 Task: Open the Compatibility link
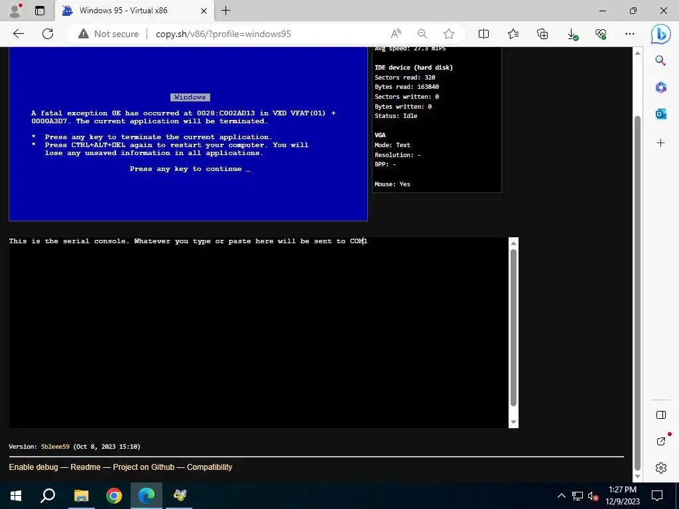tap(210, 467)
